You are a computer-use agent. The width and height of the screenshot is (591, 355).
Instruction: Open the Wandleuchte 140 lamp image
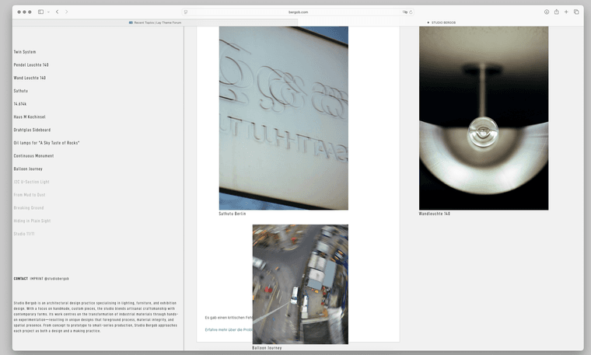coord(483,118)
